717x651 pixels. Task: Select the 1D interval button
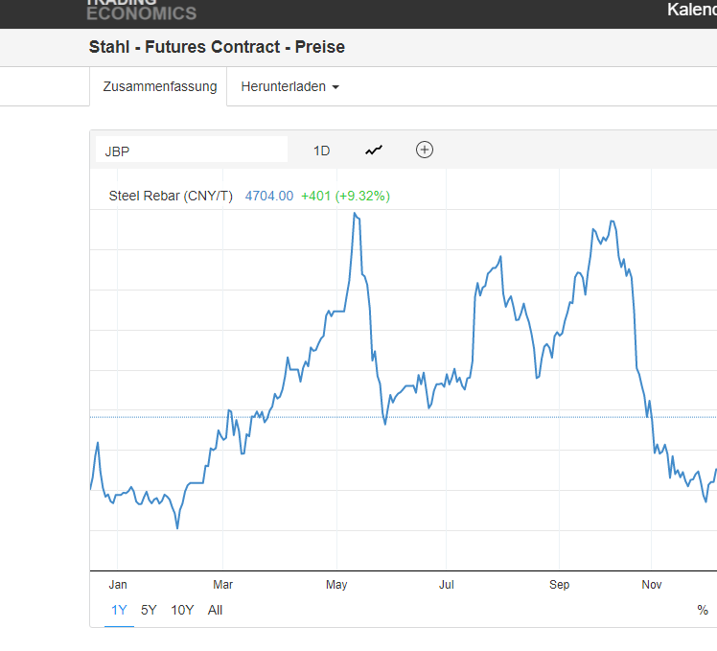click(321, 151)
